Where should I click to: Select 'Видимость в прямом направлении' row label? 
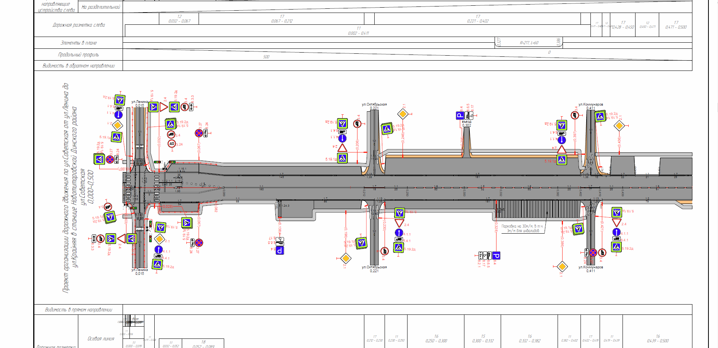78,310
